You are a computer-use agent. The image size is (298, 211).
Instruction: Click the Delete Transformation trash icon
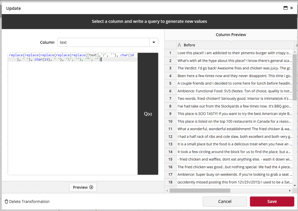[x=6, y=201]
